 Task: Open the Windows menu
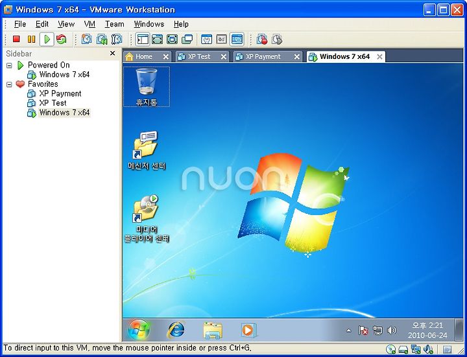[149, 24]
